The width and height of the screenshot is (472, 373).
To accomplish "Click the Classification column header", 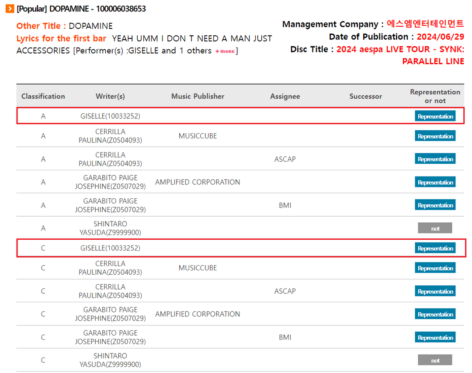I will coord(43,97).
